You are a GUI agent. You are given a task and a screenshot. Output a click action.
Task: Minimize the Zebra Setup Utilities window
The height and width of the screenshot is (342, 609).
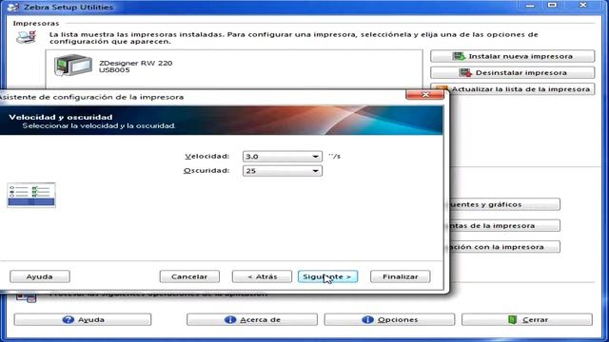[530, 6]
